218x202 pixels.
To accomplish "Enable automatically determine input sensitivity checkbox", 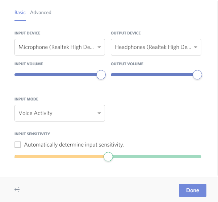I will point(18,145).
